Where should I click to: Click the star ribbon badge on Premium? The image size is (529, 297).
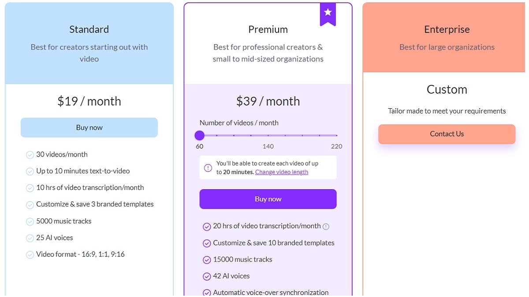(x=328, y=13)
